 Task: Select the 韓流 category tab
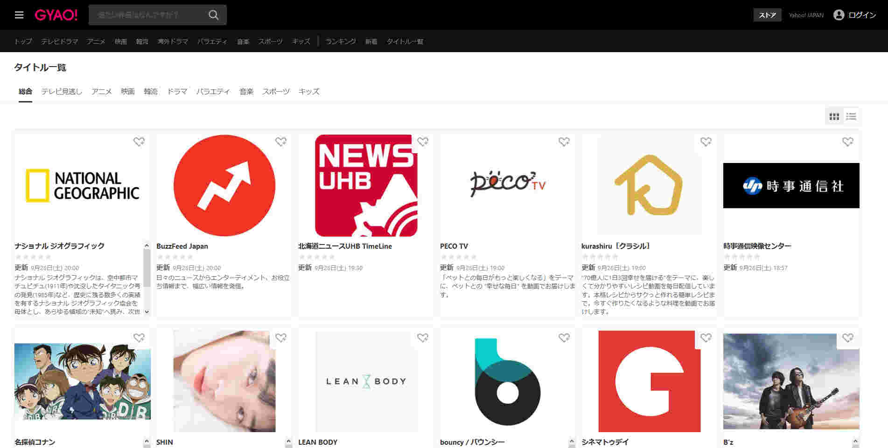point(151,91)
